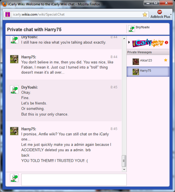
Task: Select the Harry75 private chat entry
Action: tap(148, 72)
